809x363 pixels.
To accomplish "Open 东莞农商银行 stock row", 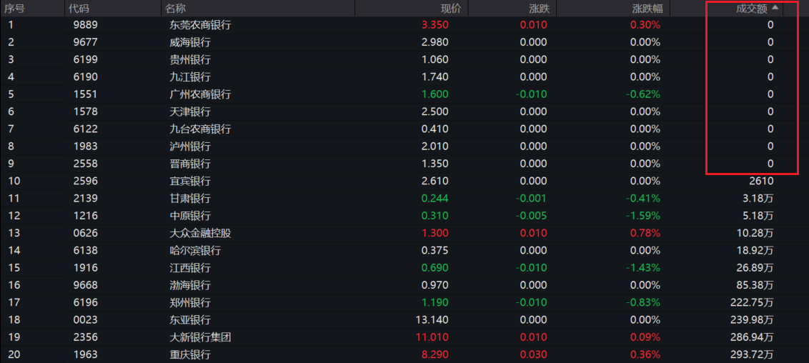I will pyautogui.click(x=200, y=25).
